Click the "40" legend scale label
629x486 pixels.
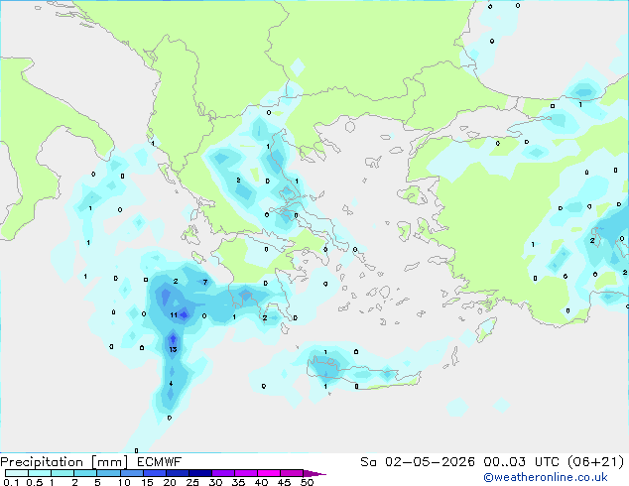pyautogui.click(x=261, y=482)
